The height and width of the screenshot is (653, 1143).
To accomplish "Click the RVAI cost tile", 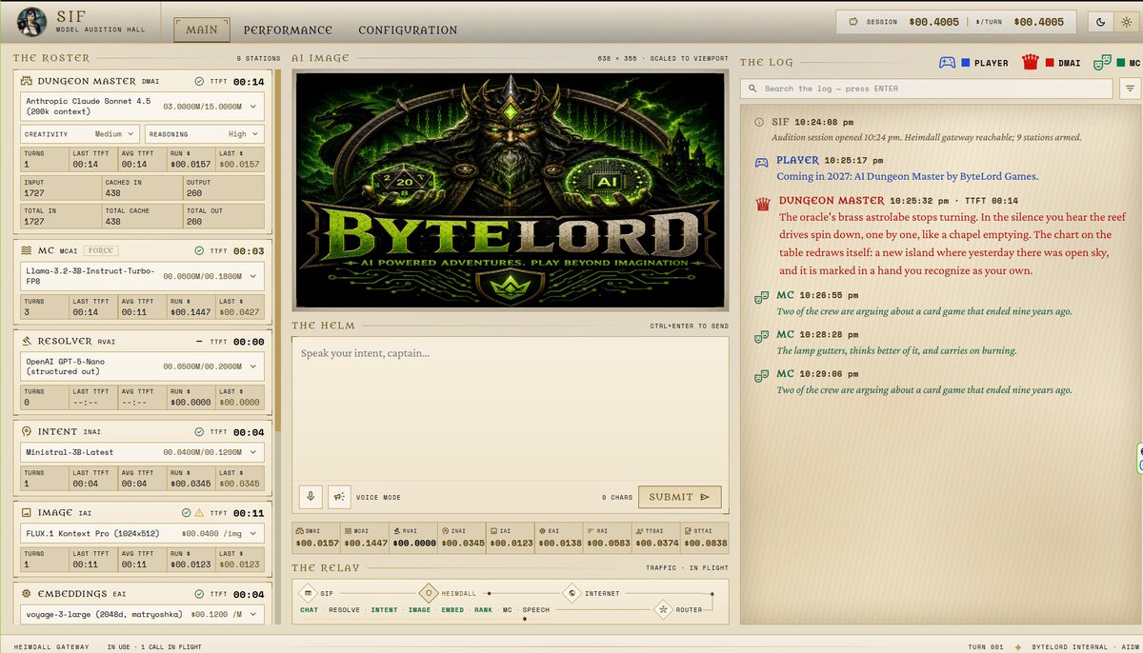I will pyautogui.click(x=414, y=537).
